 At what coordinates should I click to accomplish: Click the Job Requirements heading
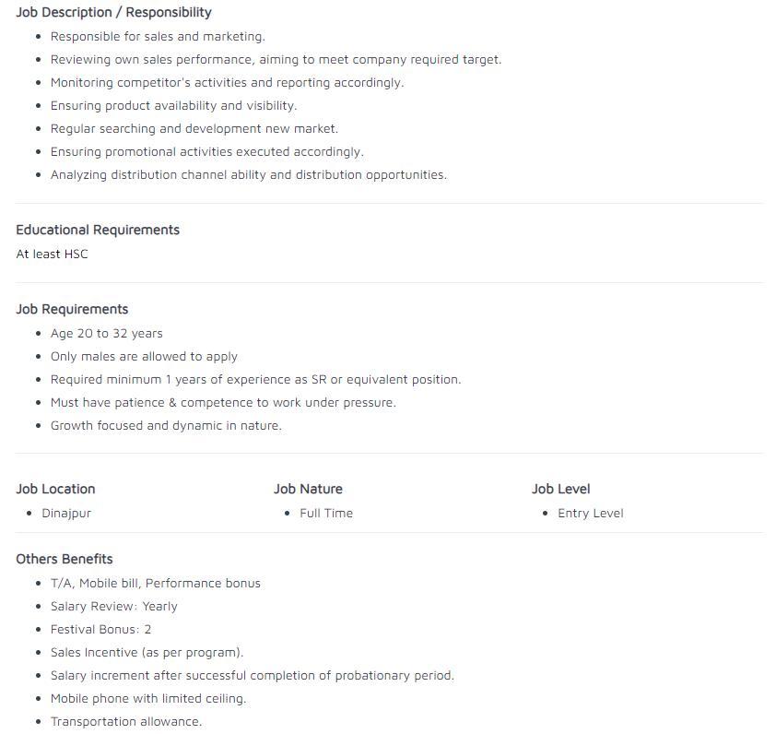pyautogui.click(x=72, y=309)
